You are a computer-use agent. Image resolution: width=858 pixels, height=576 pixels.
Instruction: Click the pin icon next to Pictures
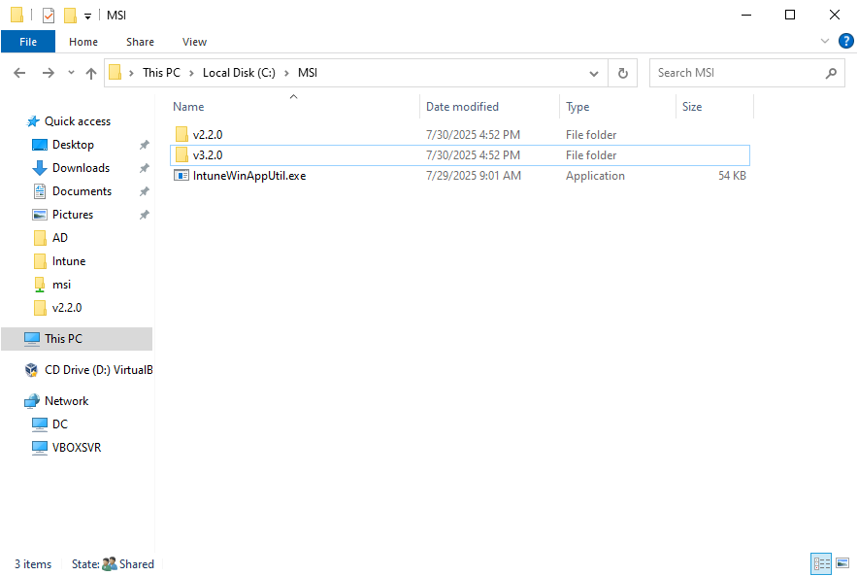[x=144, y=215]
